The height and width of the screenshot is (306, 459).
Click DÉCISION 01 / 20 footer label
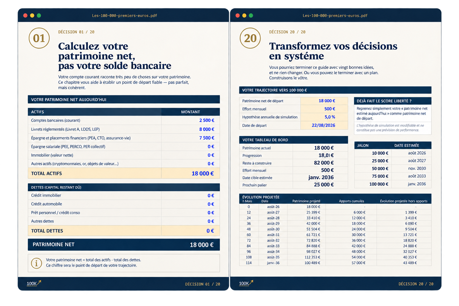[x=203, y=284]
